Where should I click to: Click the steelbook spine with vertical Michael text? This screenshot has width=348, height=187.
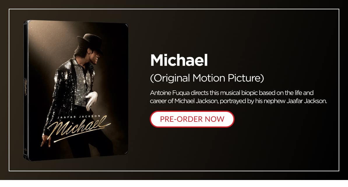(x=26, y=90)
